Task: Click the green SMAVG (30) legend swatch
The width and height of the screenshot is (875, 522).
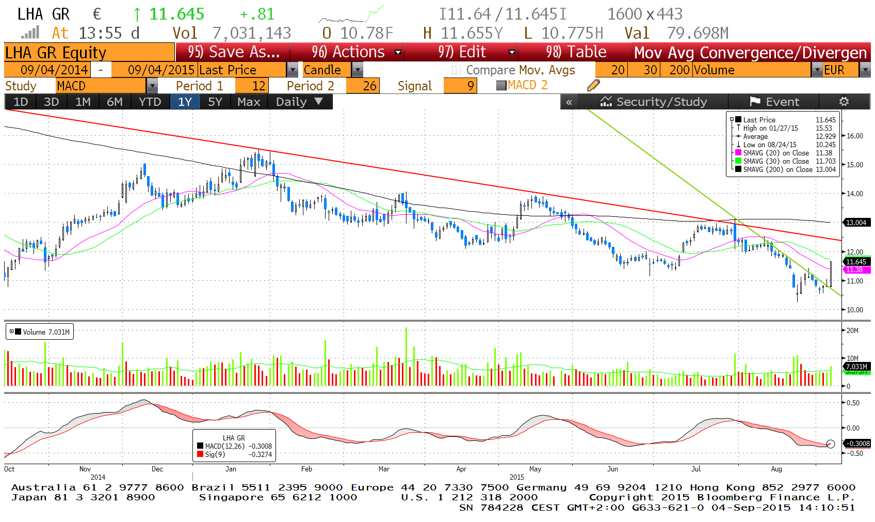Action: (738, 161)
